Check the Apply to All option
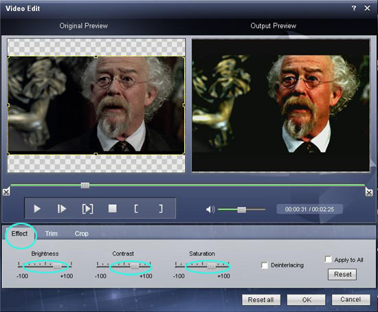Screen dimensions: 378x312 point(328,260)
